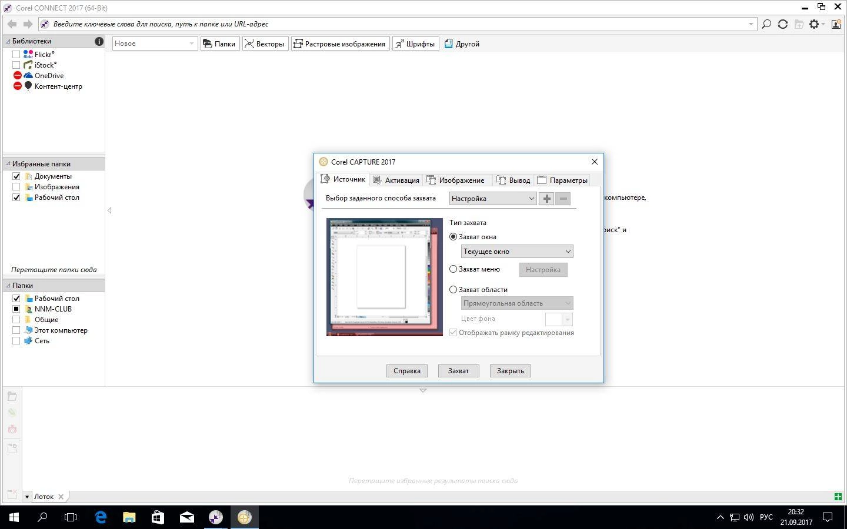Switch to the Источник tab
The height and width of the screenshot is (529, 847).
[x=343, y=179]
